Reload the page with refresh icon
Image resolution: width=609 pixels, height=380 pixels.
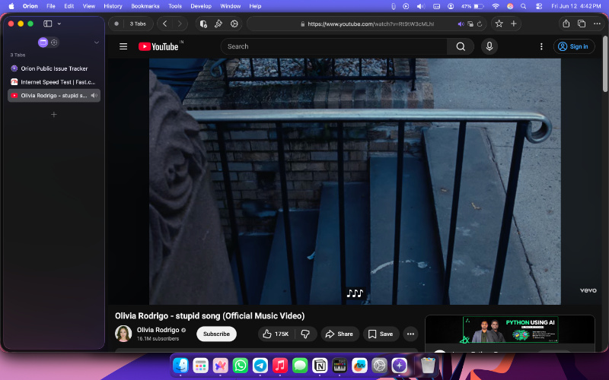(x=480, y=24)
